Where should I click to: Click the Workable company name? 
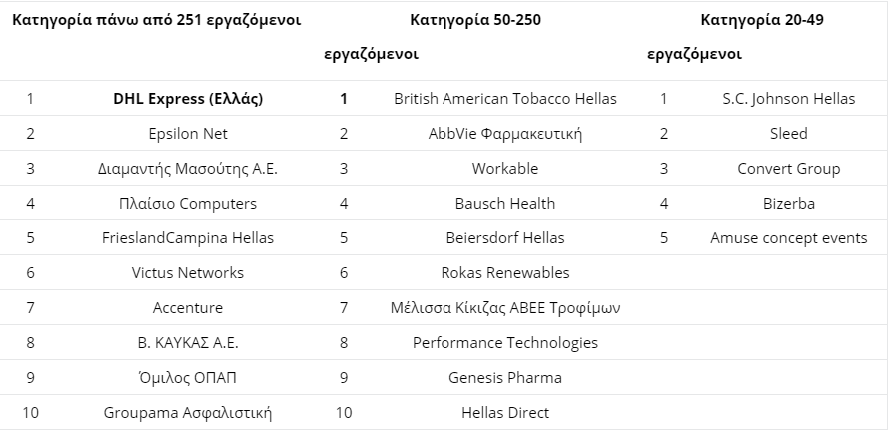pyautogui.click(x=505, y=169)
